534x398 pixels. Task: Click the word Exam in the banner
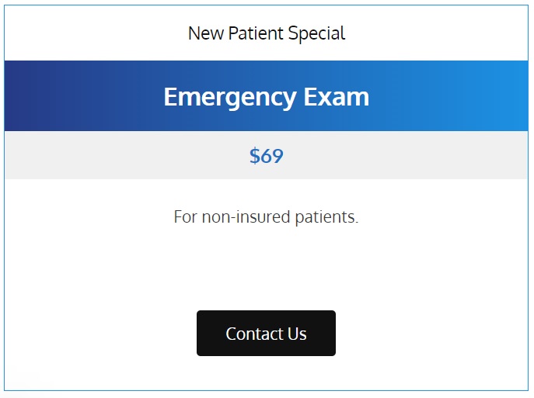[337, 97]
